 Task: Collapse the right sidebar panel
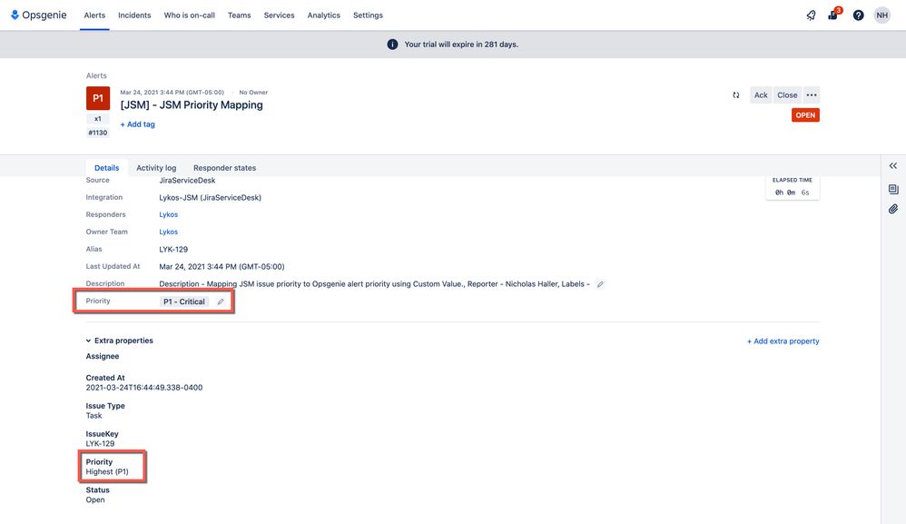(893, 166)
